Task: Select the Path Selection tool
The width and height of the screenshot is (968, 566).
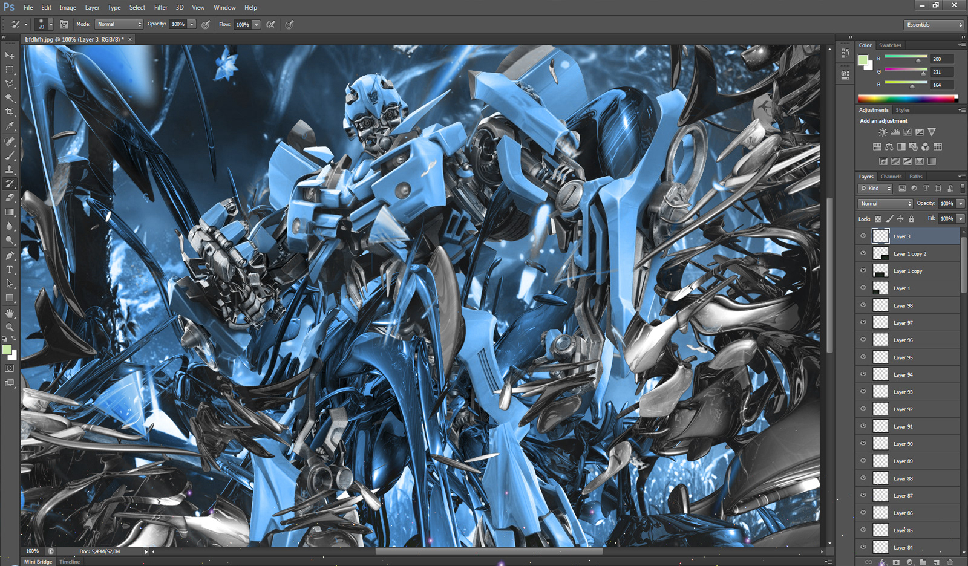Action: point(10,284)
